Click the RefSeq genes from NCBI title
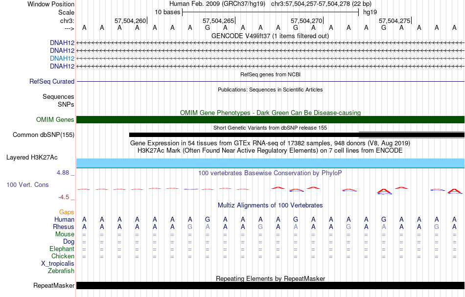Image resolution: width=465 pixels, height=297 pixels. [x=270, y=74]
